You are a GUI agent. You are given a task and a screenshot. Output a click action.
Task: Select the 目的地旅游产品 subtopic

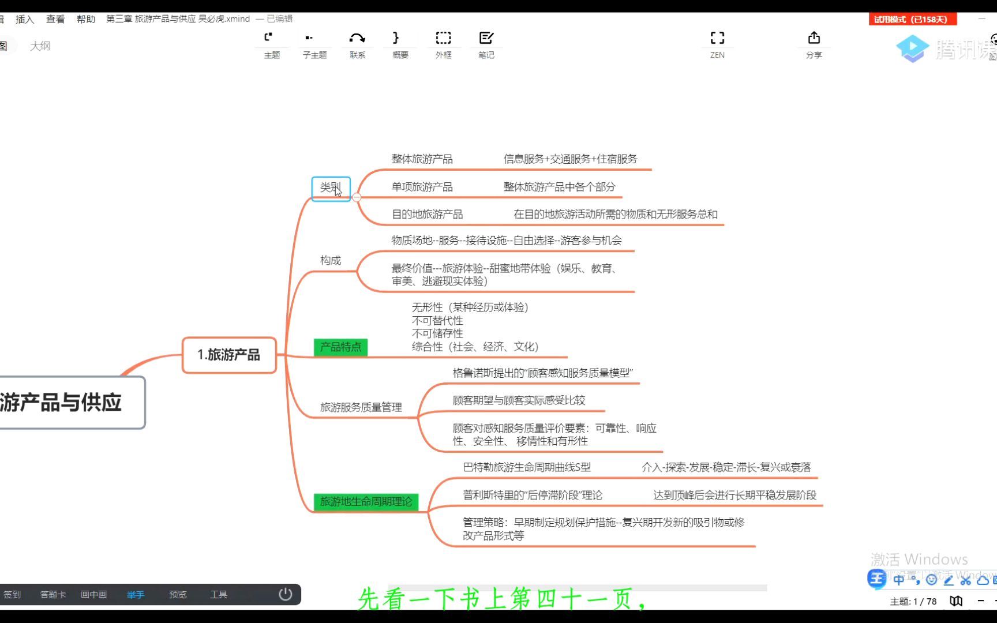(x=427, y=215)
